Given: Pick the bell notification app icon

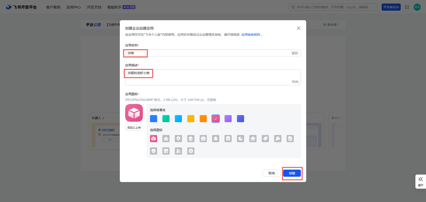Looking at the screenshot, I should [215, 138].
